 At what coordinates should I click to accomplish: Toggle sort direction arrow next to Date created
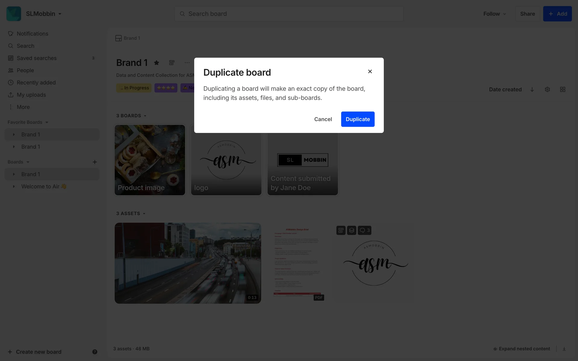click(532, 89)
